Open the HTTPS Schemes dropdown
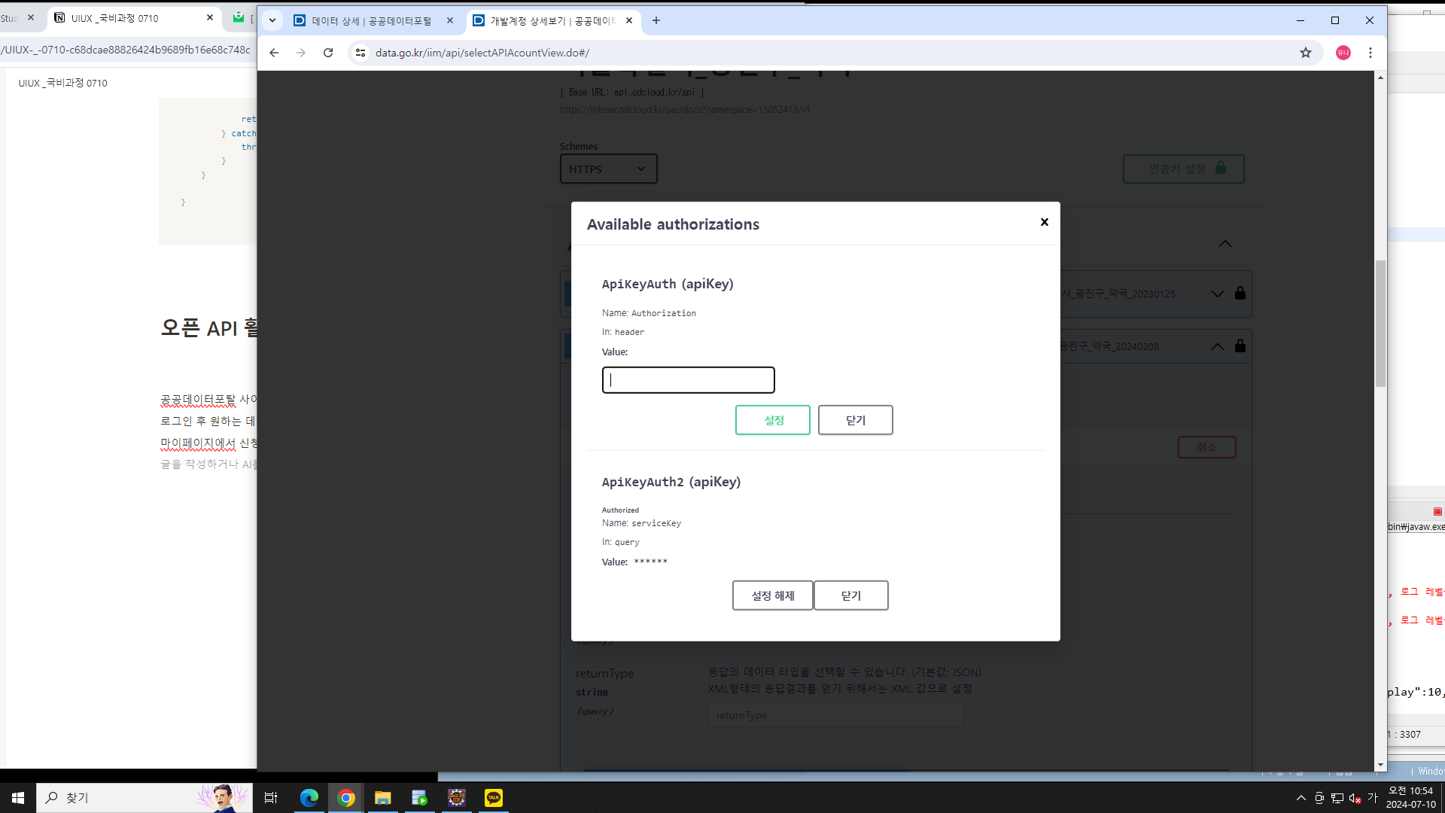The image size is (1445, 813). [x=608, y=169]
